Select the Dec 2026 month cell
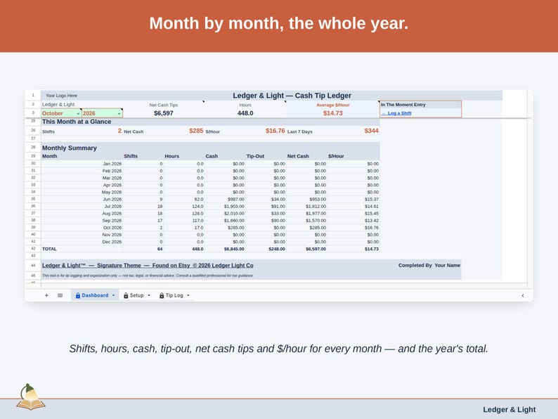The height and width of the screenshot is (419, 558). 82,242
